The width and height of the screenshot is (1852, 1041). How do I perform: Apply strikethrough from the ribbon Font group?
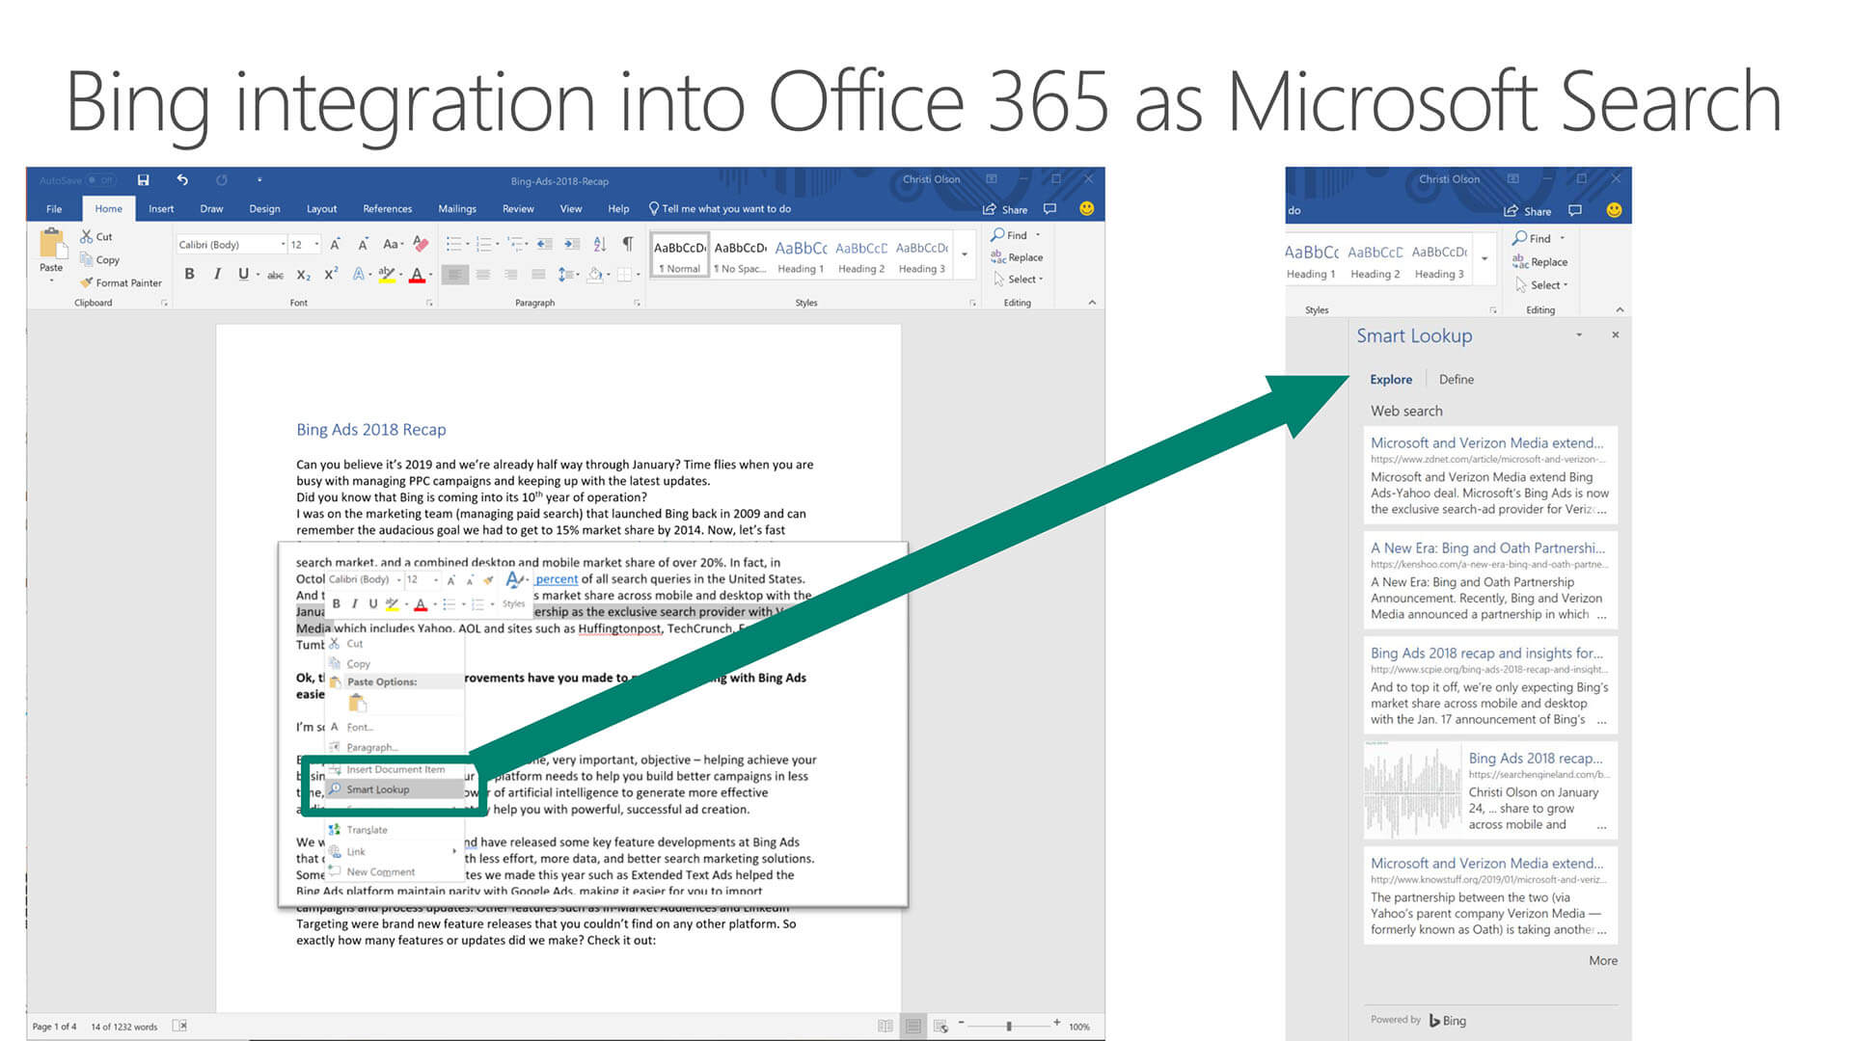point(275,276)
